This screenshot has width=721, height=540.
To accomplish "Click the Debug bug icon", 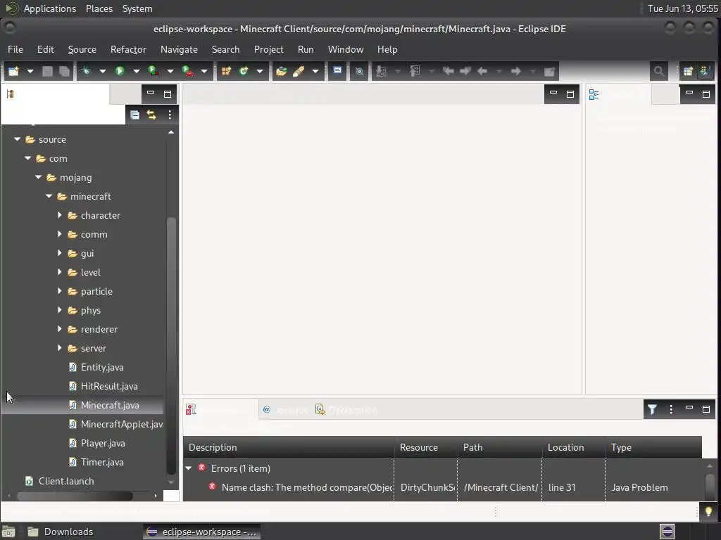I will point(85,71).
